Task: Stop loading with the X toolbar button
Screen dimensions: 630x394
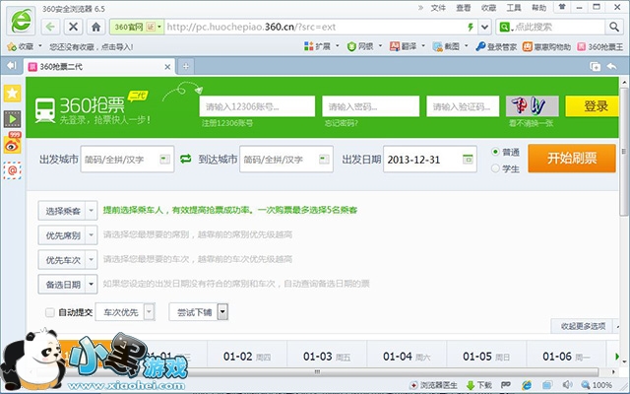Action: (73, 27)
